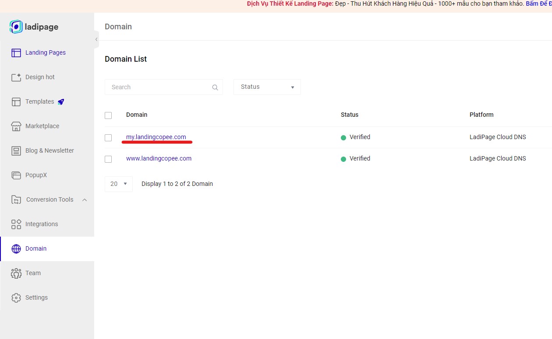Click the 'Bấm Để' banner link
Screen dimensions: 552x339
click(538, 3)
